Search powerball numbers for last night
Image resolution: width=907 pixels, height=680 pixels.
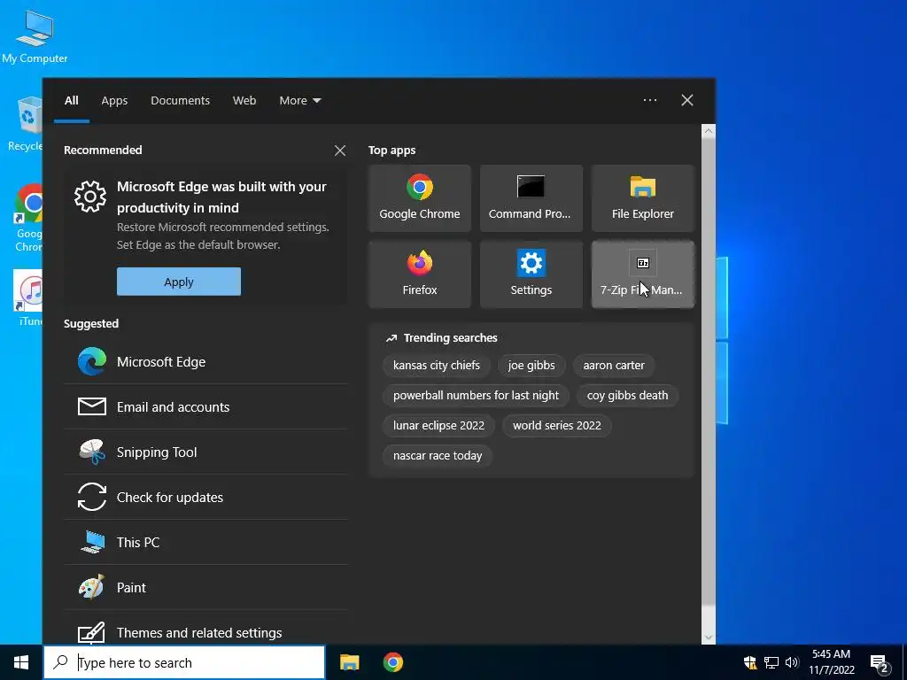476,396
